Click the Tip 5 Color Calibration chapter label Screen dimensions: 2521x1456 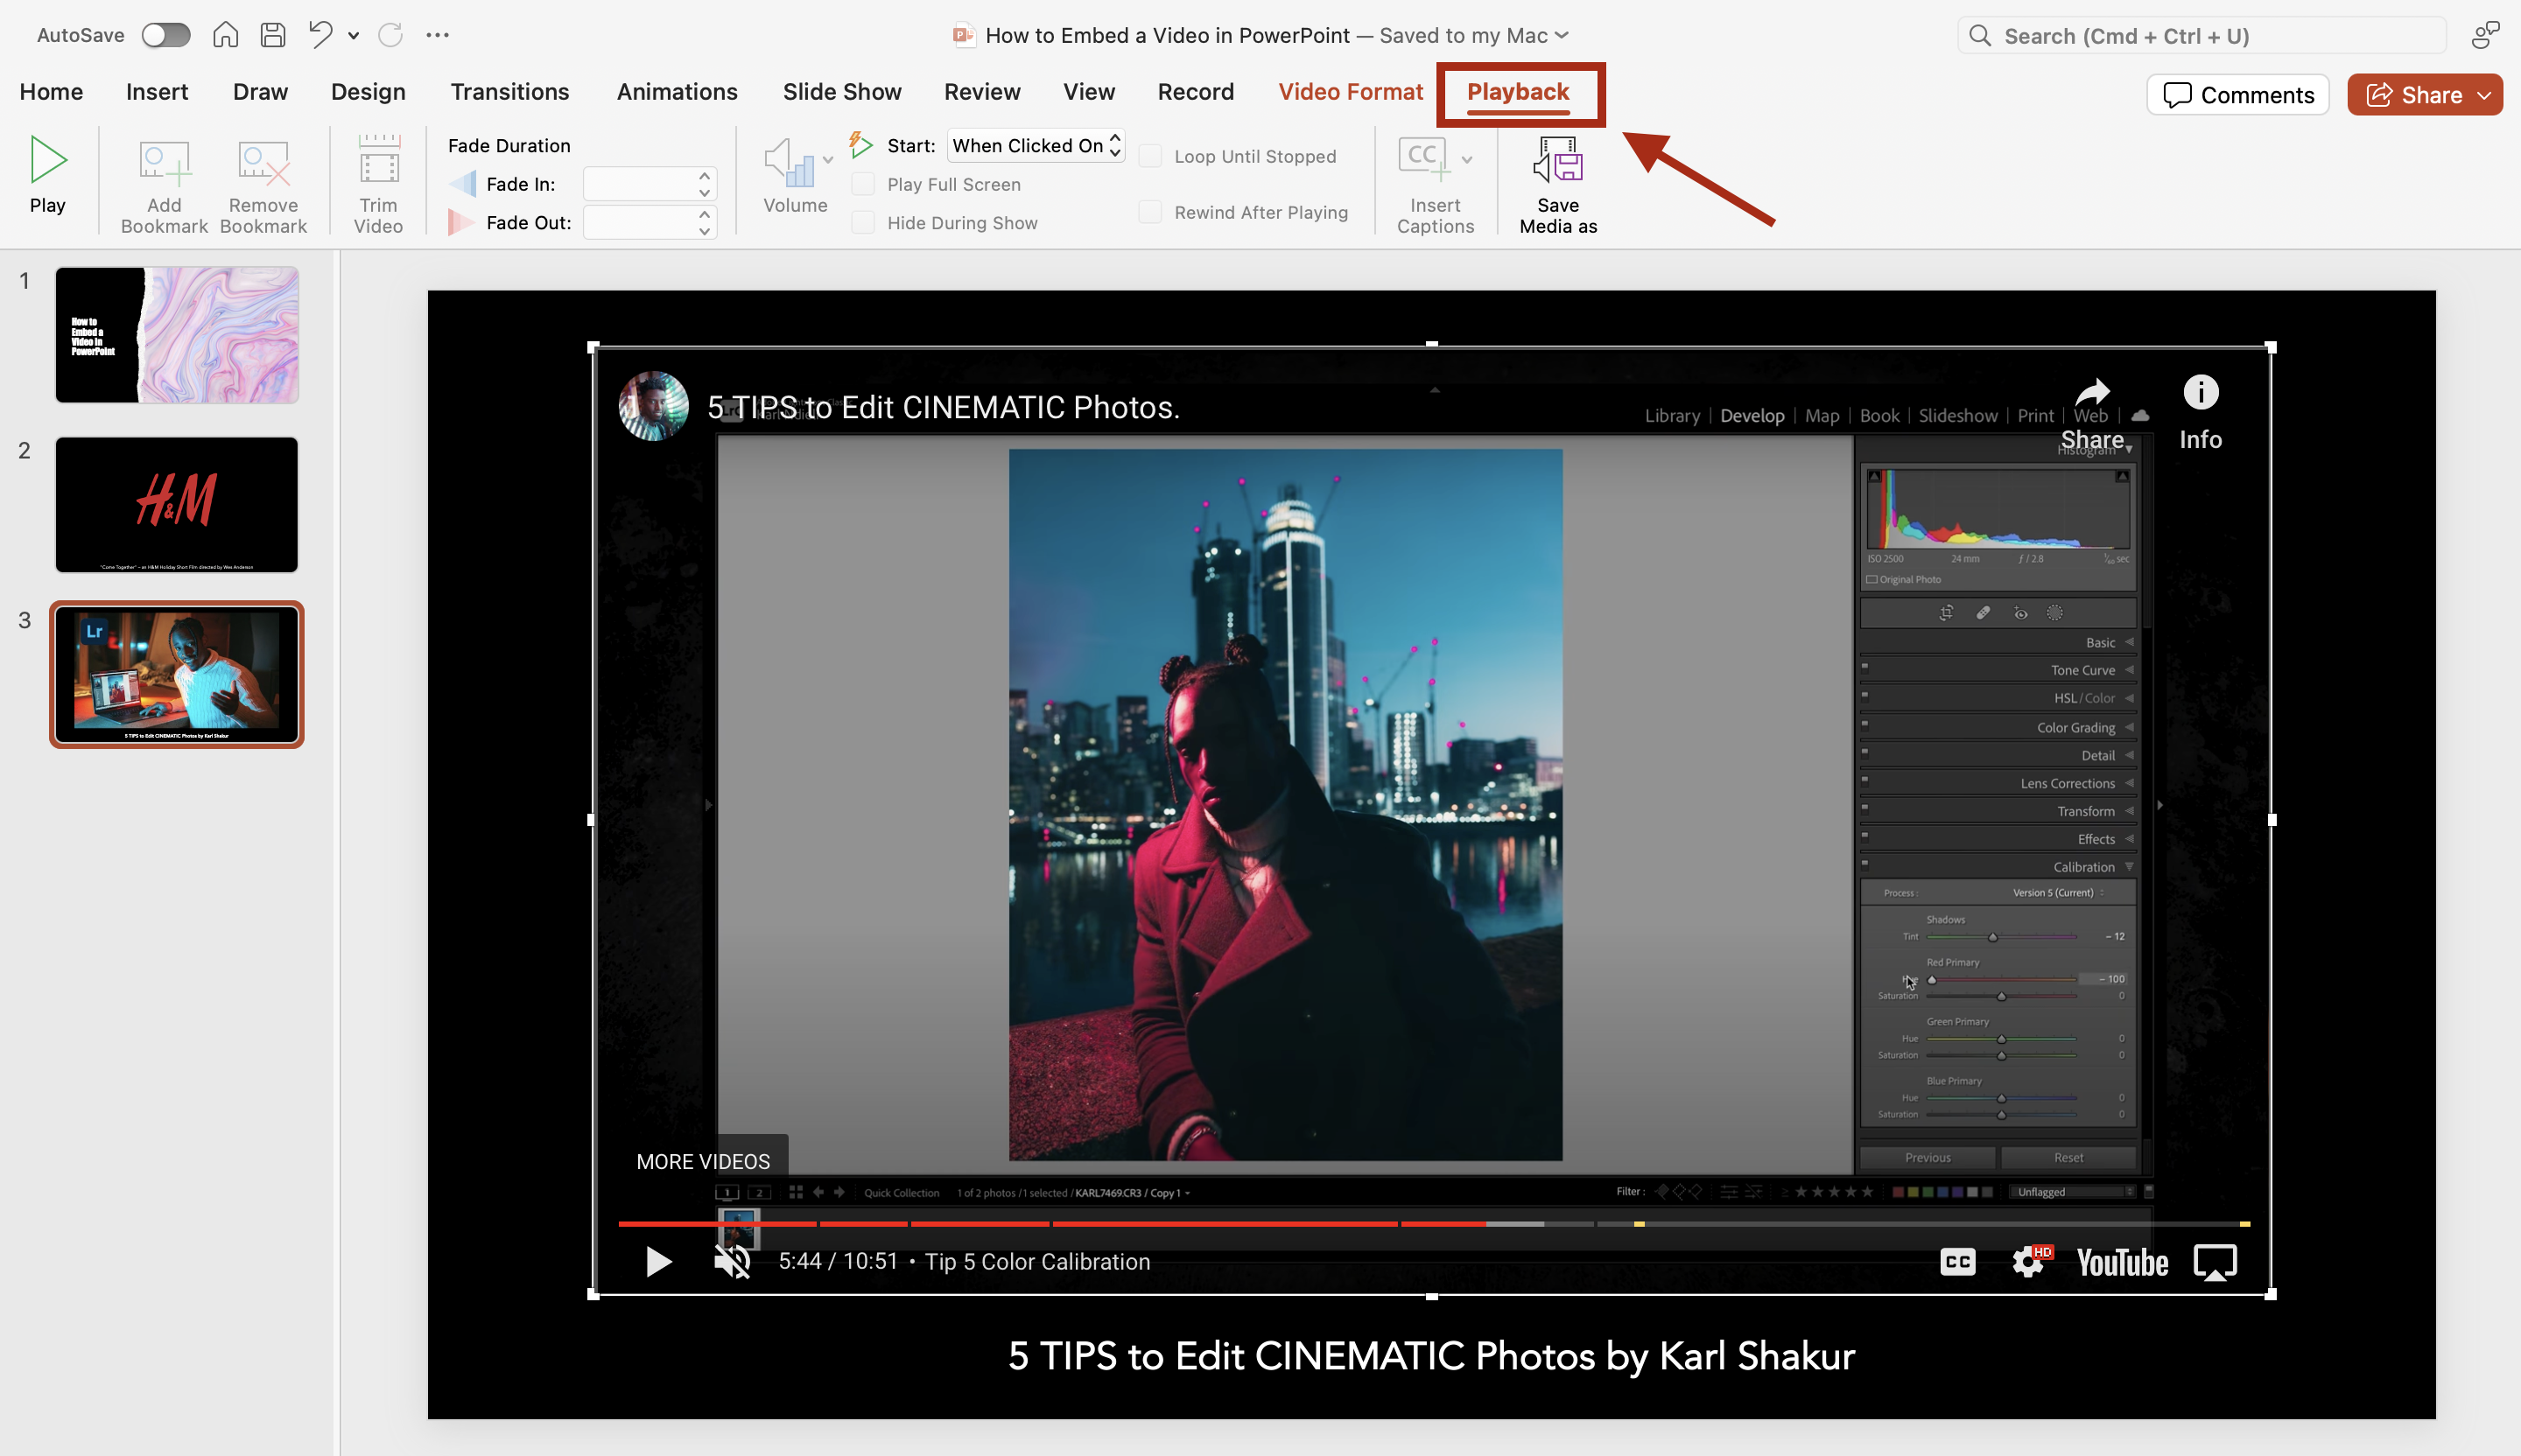pos(1037,1262)
